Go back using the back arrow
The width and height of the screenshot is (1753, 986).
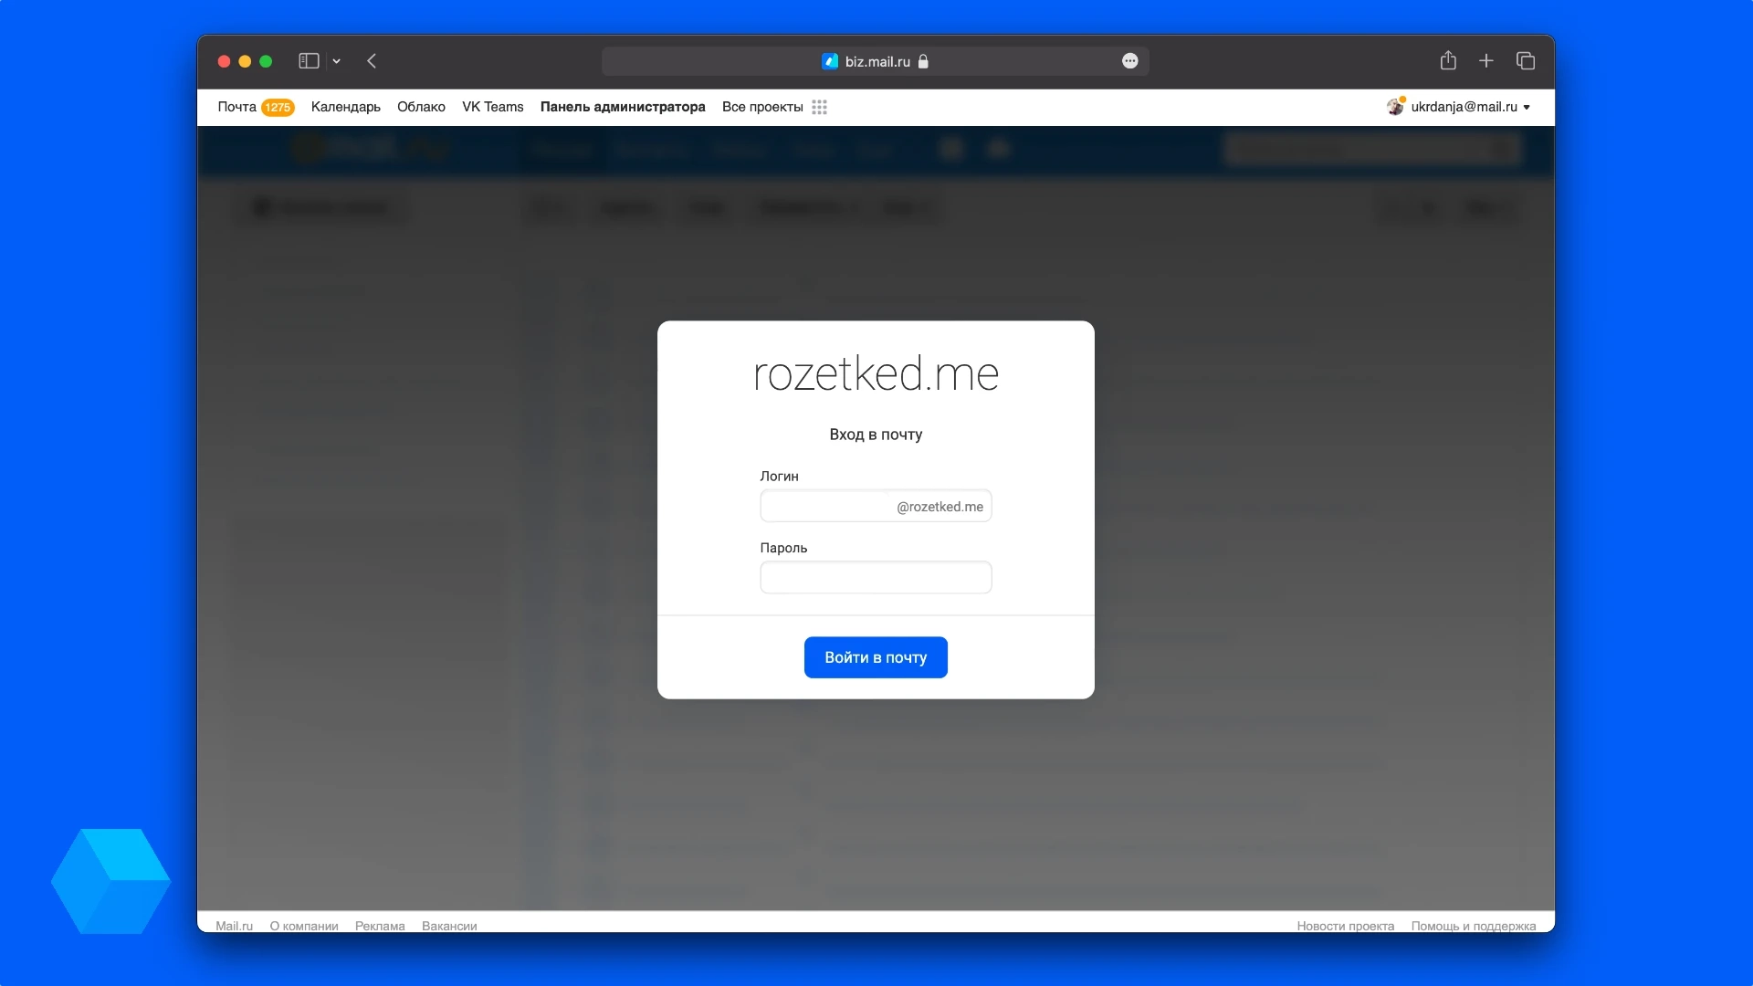click(x=372, y=61)
